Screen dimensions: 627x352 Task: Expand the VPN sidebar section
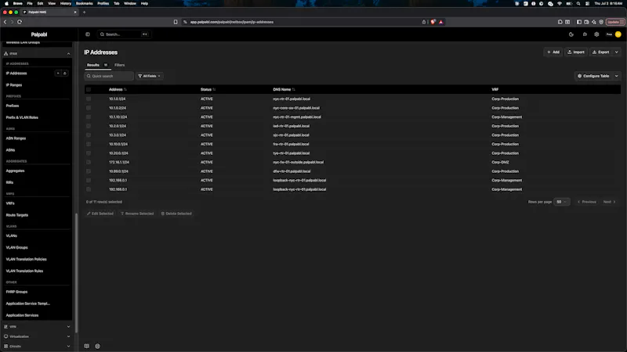coord(68,326)
